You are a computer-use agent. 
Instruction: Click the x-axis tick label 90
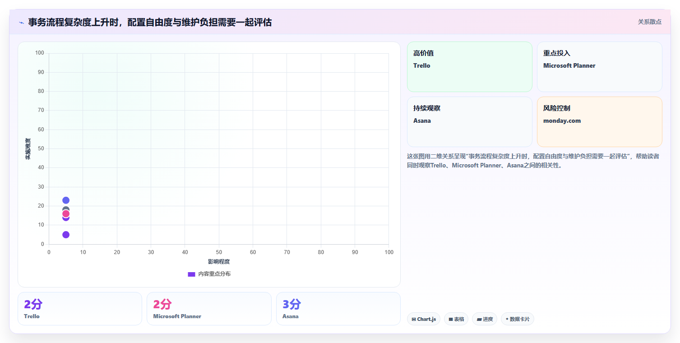tap(355, 252)
